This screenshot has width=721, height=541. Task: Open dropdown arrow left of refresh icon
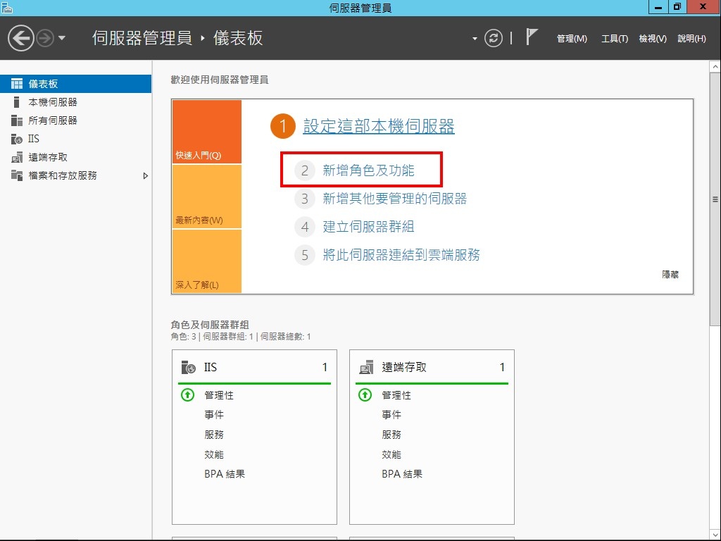475,39
